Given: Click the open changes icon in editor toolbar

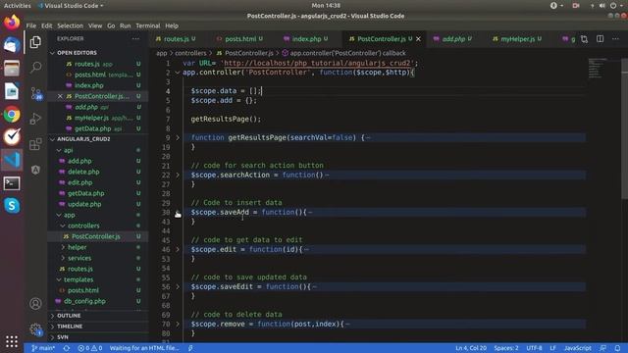Looking at the screenshot, I should tap(585, 39).
